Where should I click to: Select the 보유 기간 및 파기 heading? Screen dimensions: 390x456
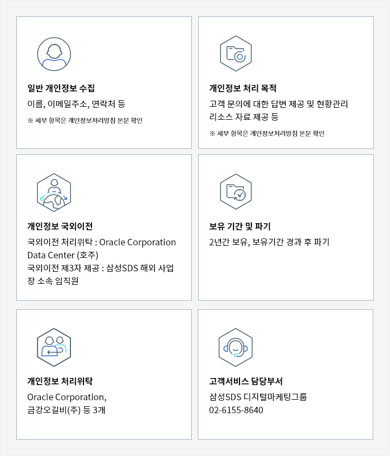pos(240,226)
